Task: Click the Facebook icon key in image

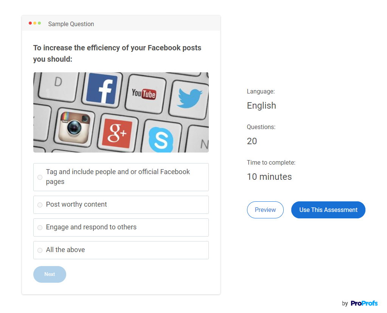Action: click(102, 88)
